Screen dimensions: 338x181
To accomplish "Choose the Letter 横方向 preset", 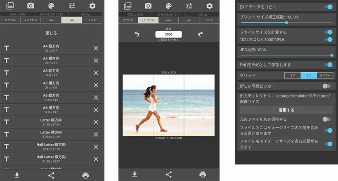I will (51, 134).
